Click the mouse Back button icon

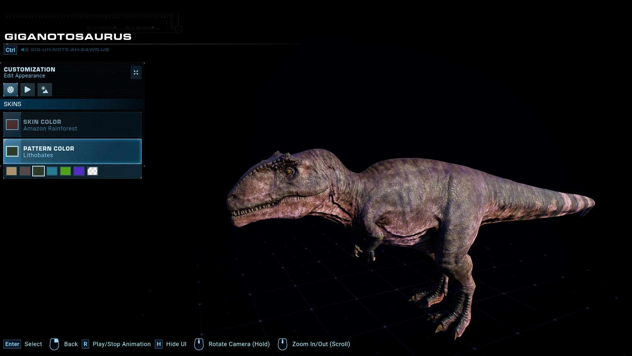tap(54, 344)
